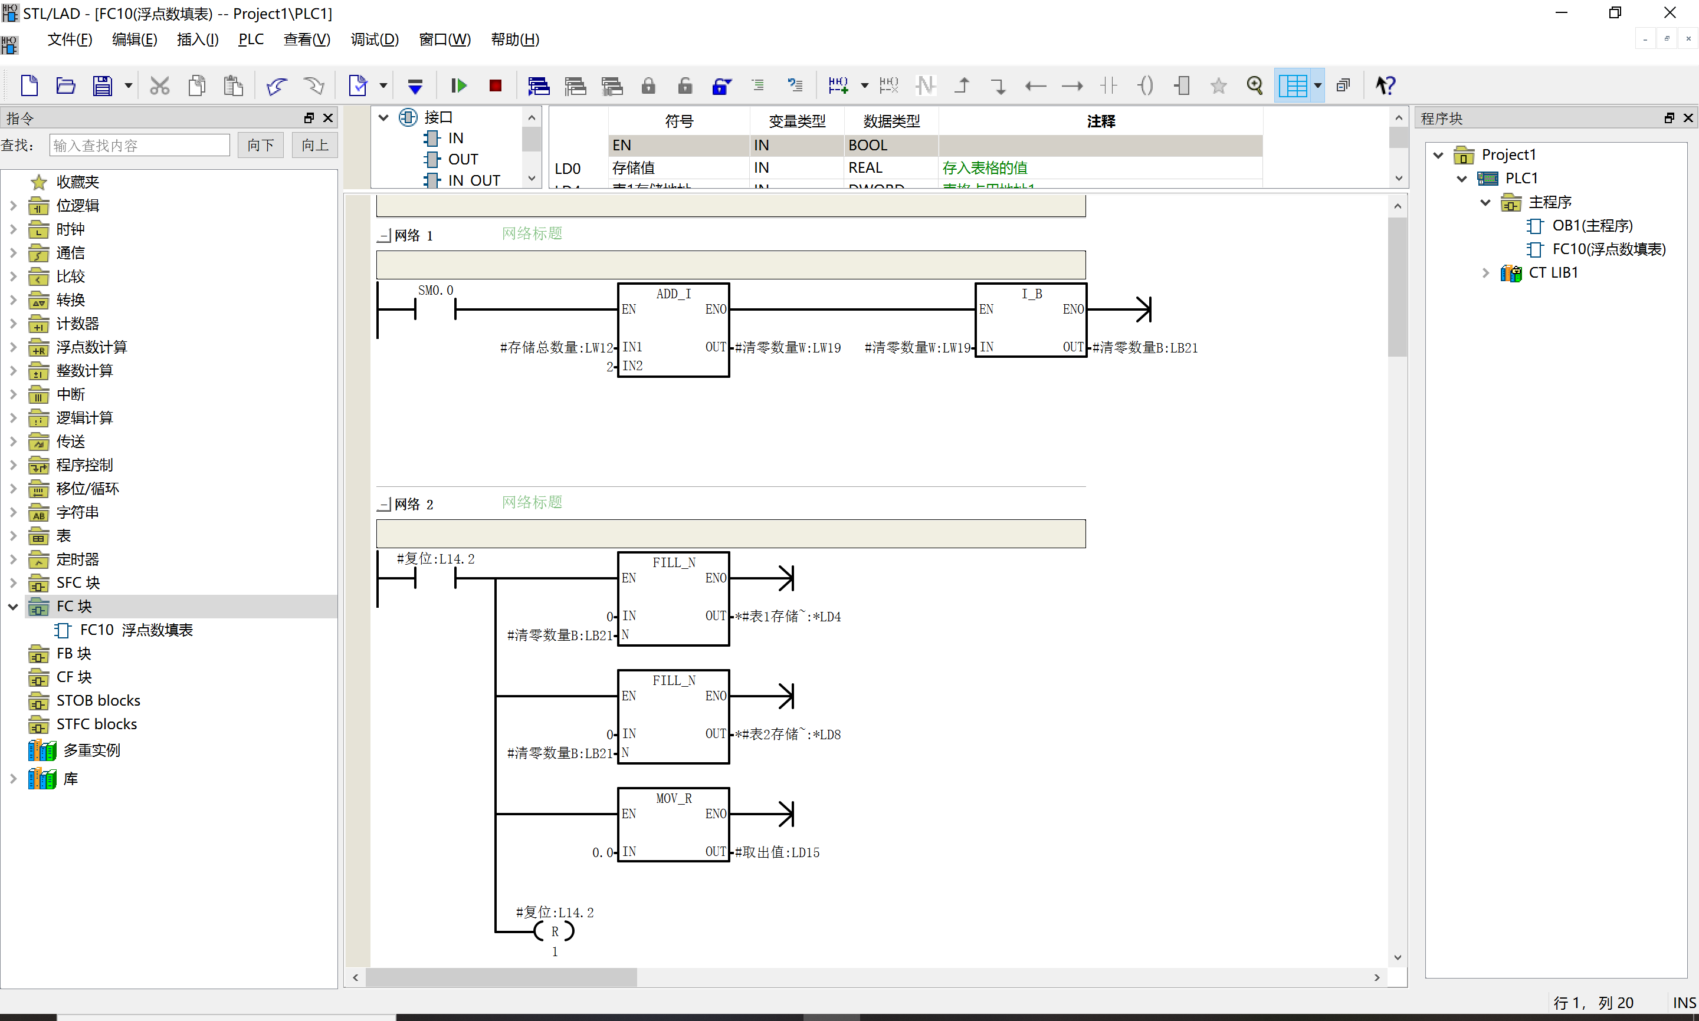The height and width of the screenshot is (1021, 1699).
Task: Cut selection using the scissors icon
Action: (x=160, y=85)
